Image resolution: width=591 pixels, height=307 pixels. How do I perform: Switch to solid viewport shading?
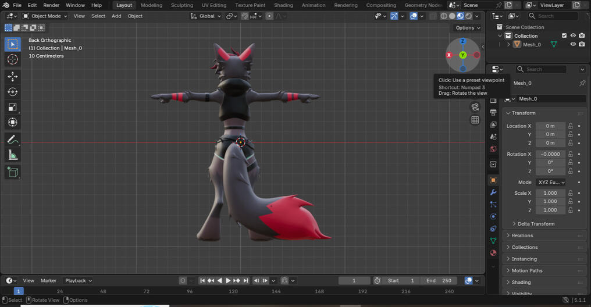point(453,16)
